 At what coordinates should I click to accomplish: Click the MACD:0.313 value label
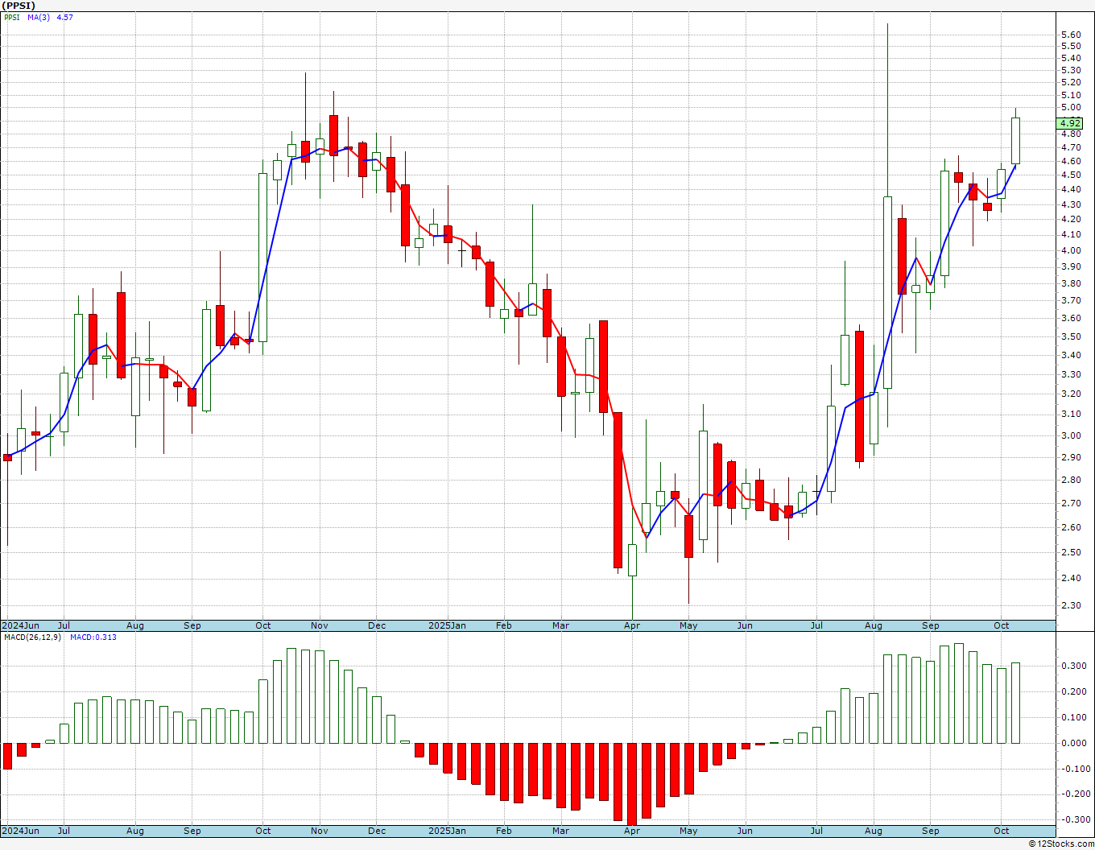click(93, 637)
